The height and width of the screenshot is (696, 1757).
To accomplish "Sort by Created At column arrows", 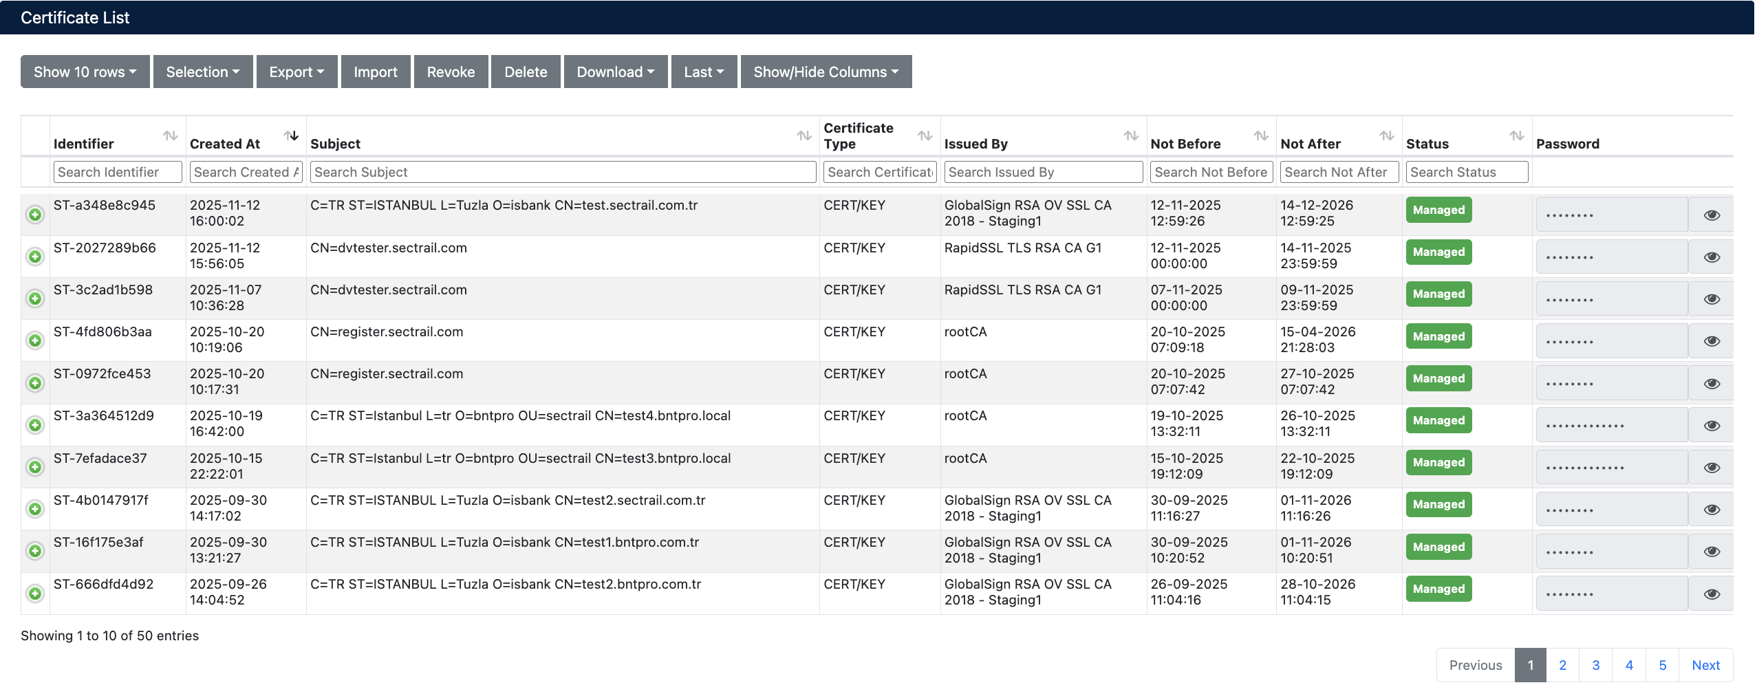I will point(292,136).
